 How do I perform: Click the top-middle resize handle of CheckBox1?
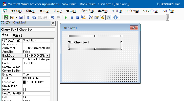click(95, 36)
